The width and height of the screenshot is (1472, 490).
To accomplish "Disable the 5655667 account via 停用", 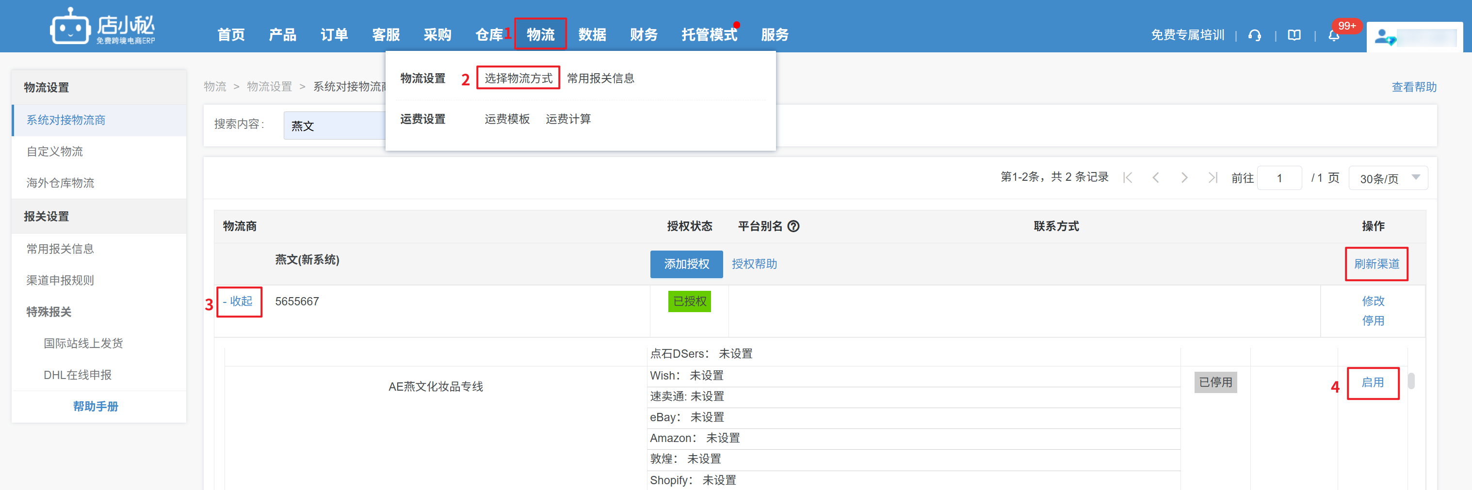I will [x=1373, y=321].
